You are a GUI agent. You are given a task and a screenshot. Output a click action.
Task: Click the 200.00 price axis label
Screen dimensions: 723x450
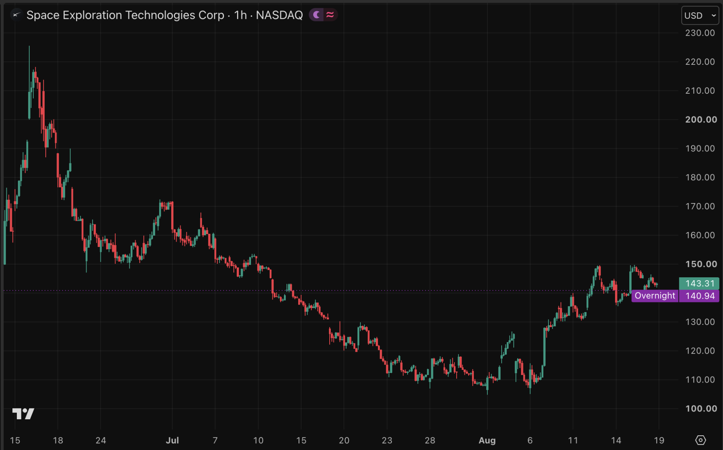click(x=701, y=120)
